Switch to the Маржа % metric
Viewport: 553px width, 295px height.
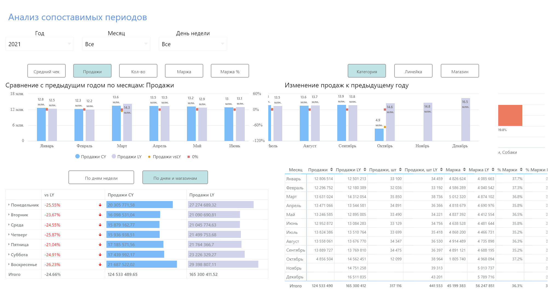pyautogui.click(x=230, y=71)
